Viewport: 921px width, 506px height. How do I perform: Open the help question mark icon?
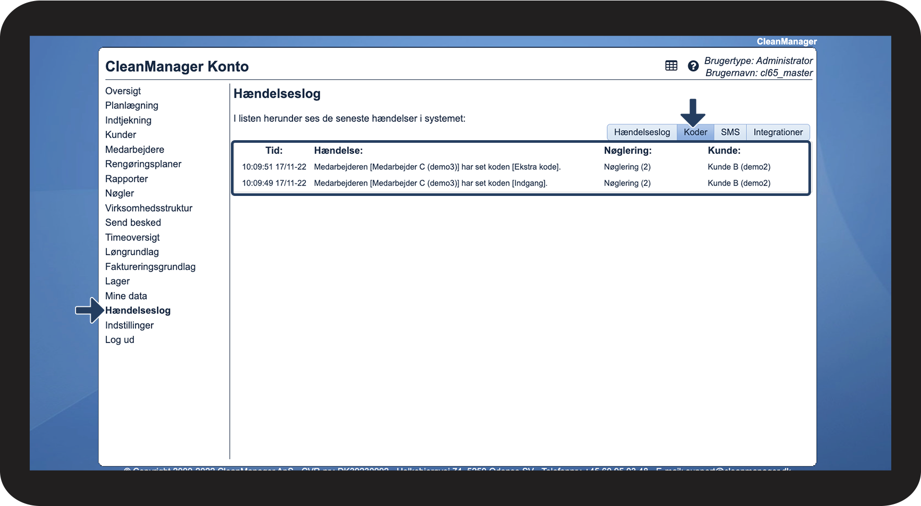[693, 66]
